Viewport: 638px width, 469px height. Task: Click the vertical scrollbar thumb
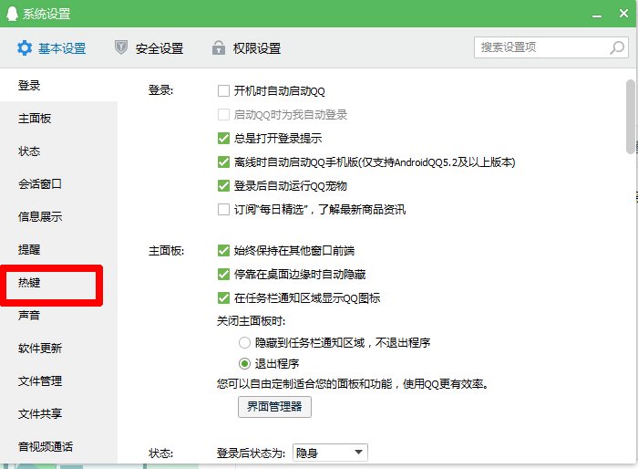coord(631,117)
